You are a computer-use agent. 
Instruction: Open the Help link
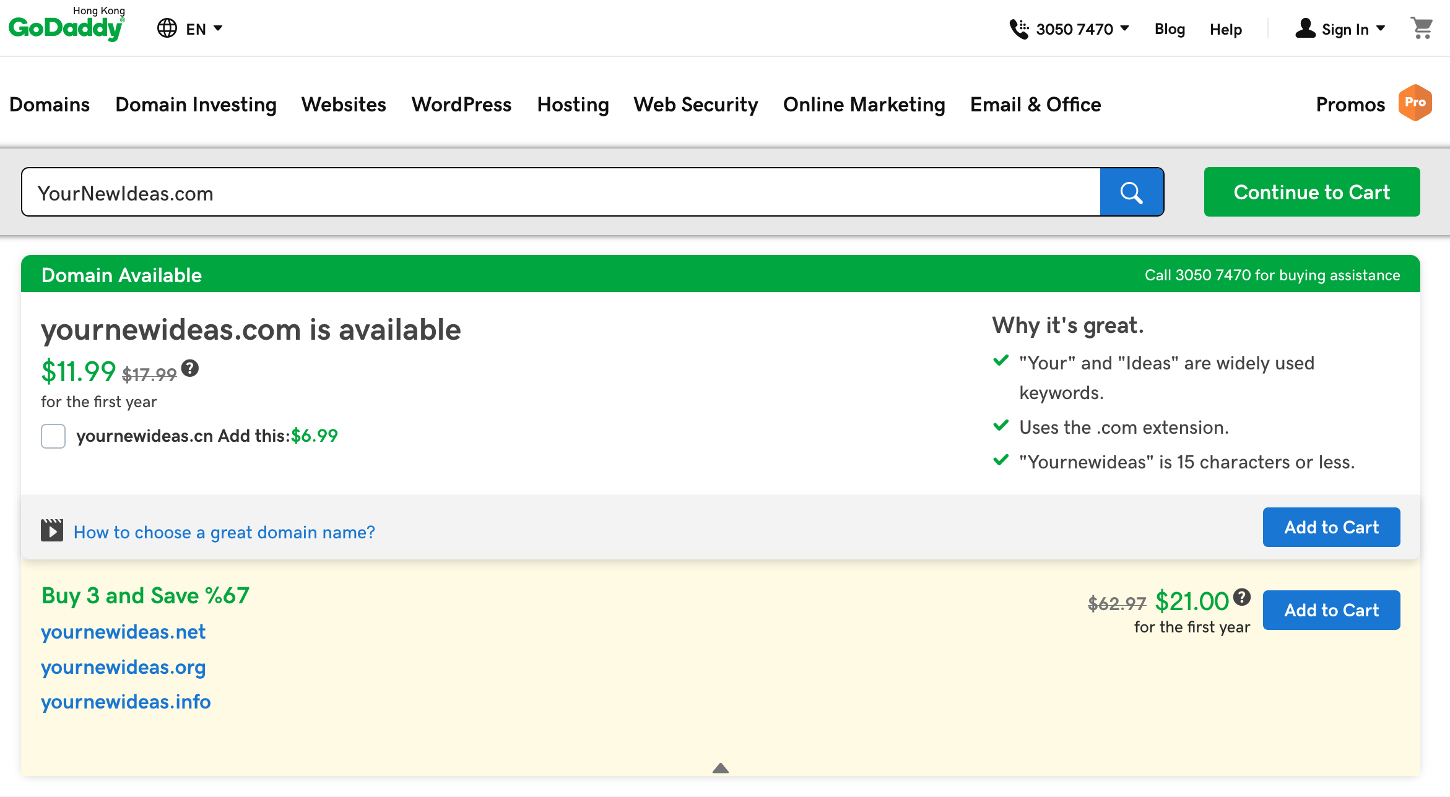(x=1226, y=29)
